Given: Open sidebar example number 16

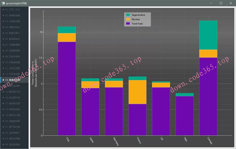Looking at the screenshot, I should [x=14, y=98].
